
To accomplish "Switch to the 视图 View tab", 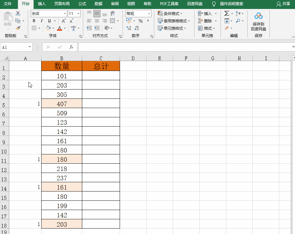I will (131, 4).
